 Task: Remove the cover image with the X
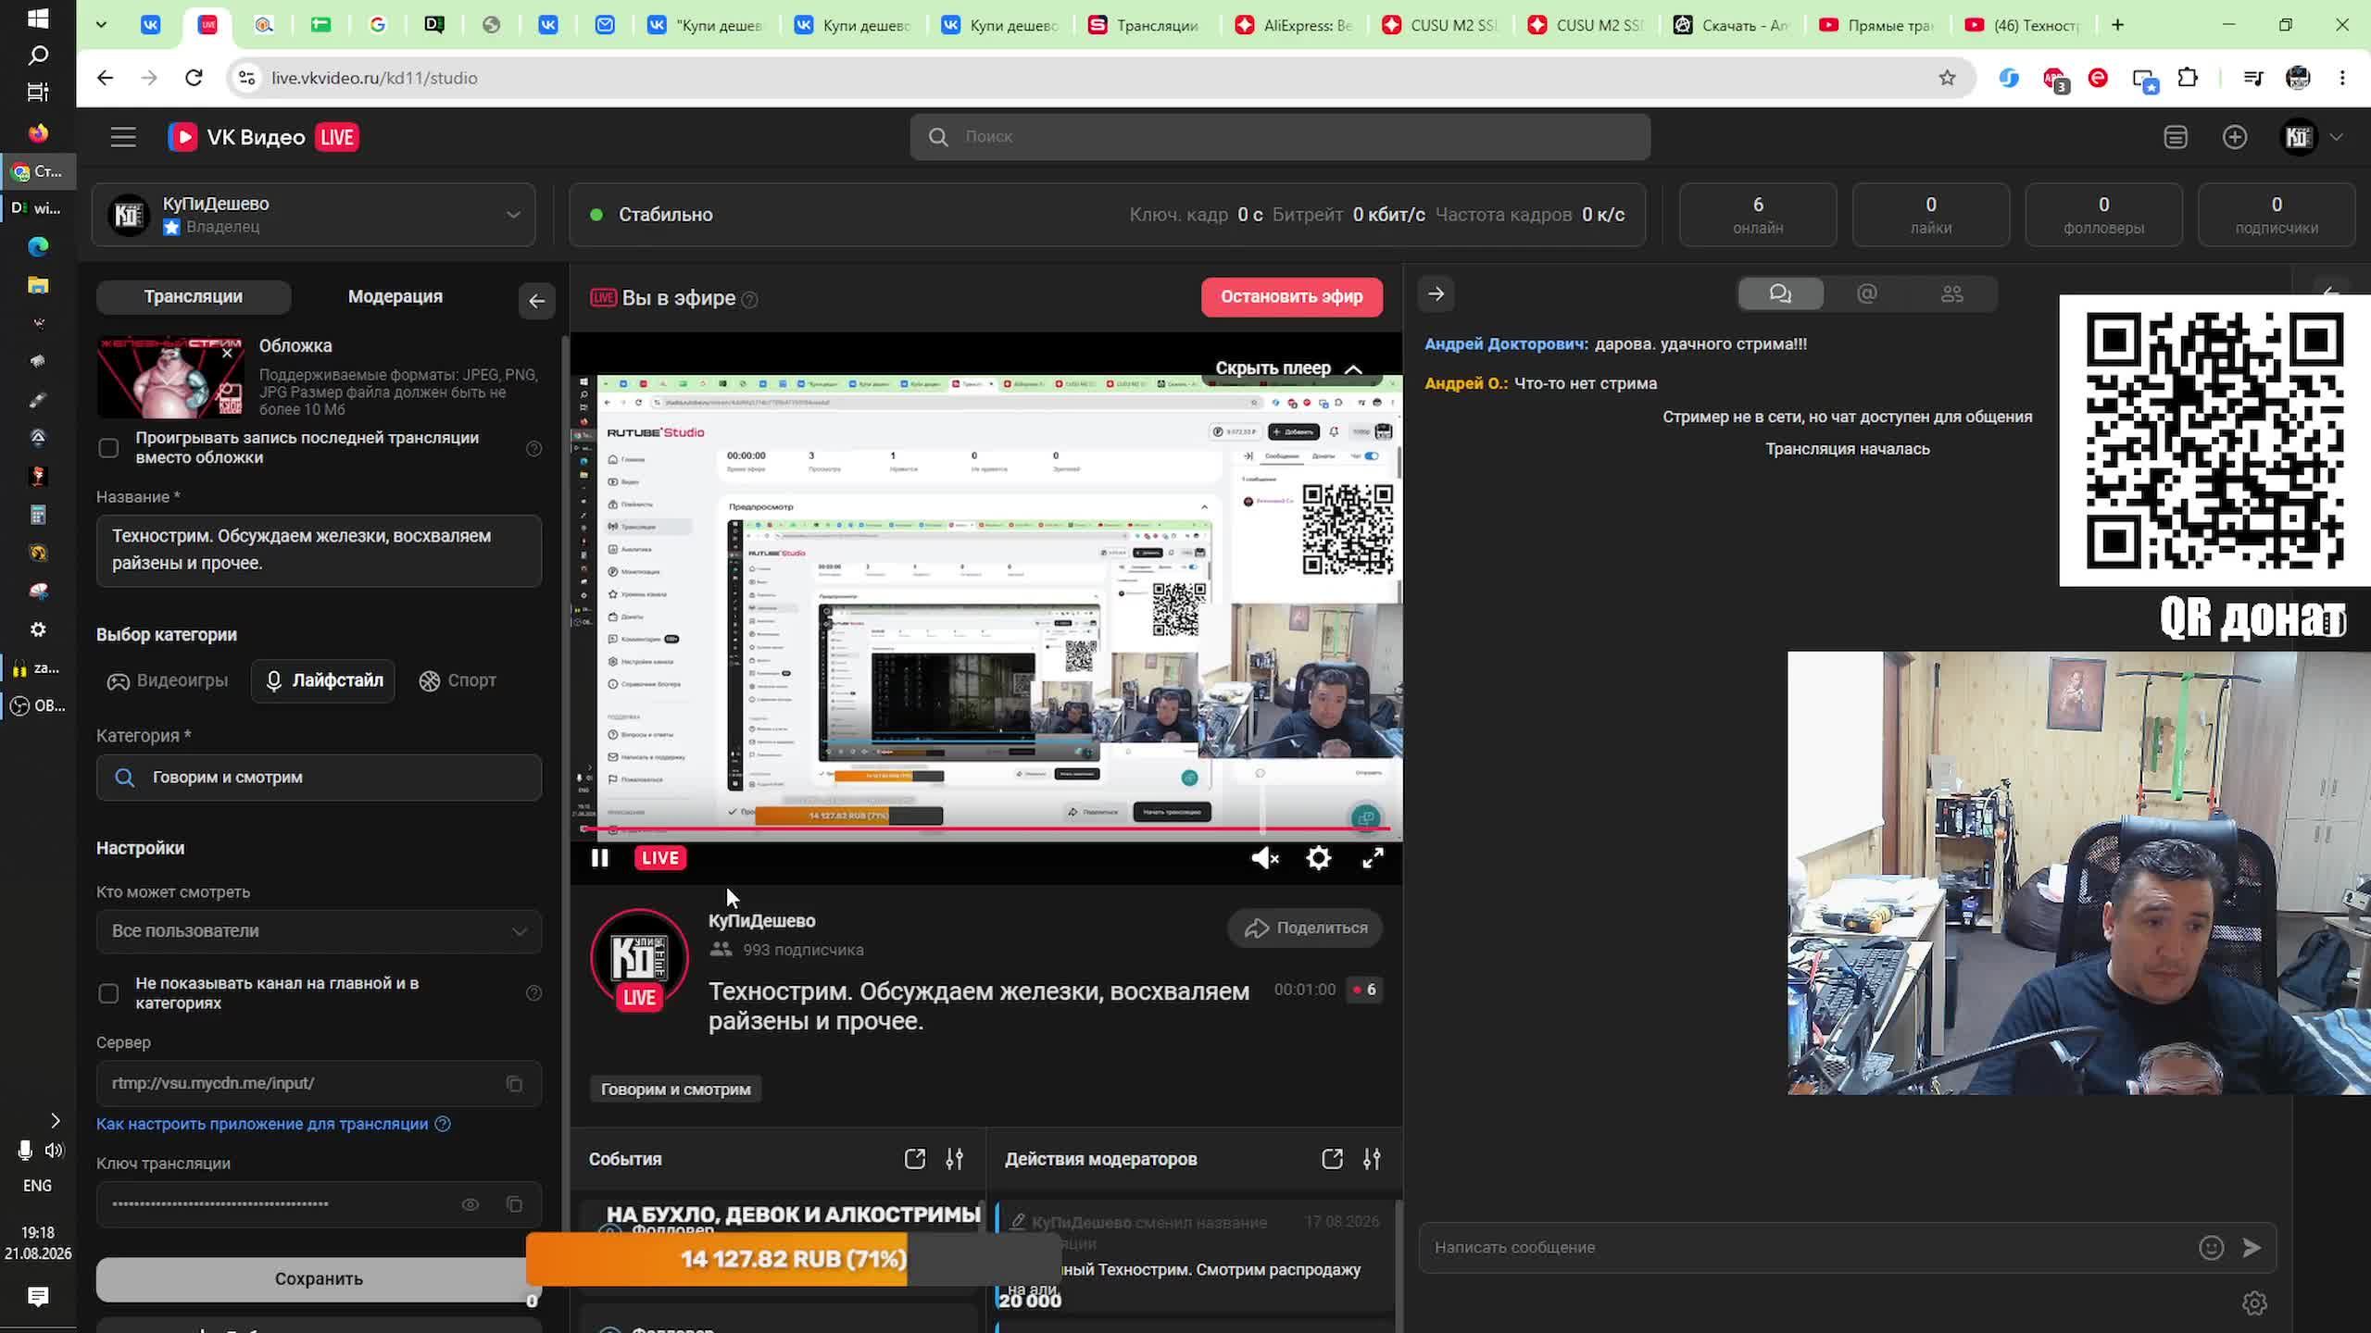pyautogui.click(x=227, y=353)
